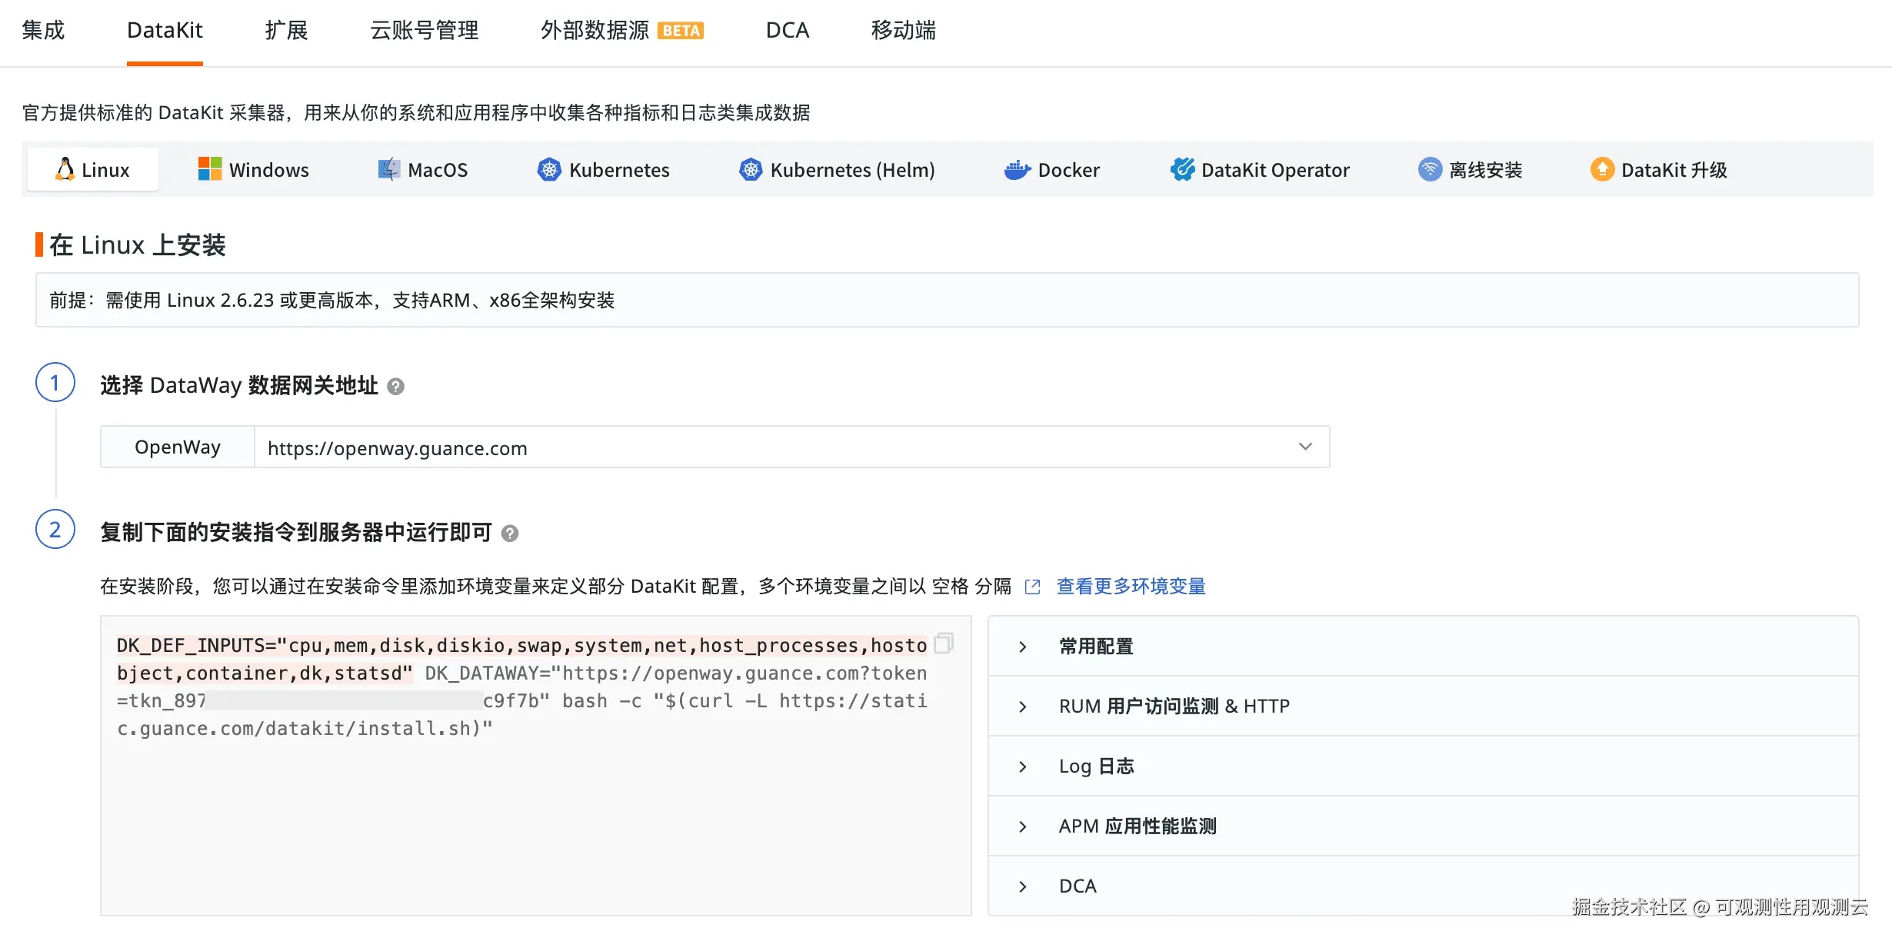Switch to the 云账号管理 tab
Screen dimensions: 1892x941
[424, 31]
